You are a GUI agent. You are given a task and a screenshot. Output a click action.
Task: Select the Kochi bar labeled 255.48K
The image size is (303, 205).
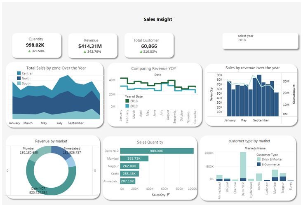click(x=129, y=174)
